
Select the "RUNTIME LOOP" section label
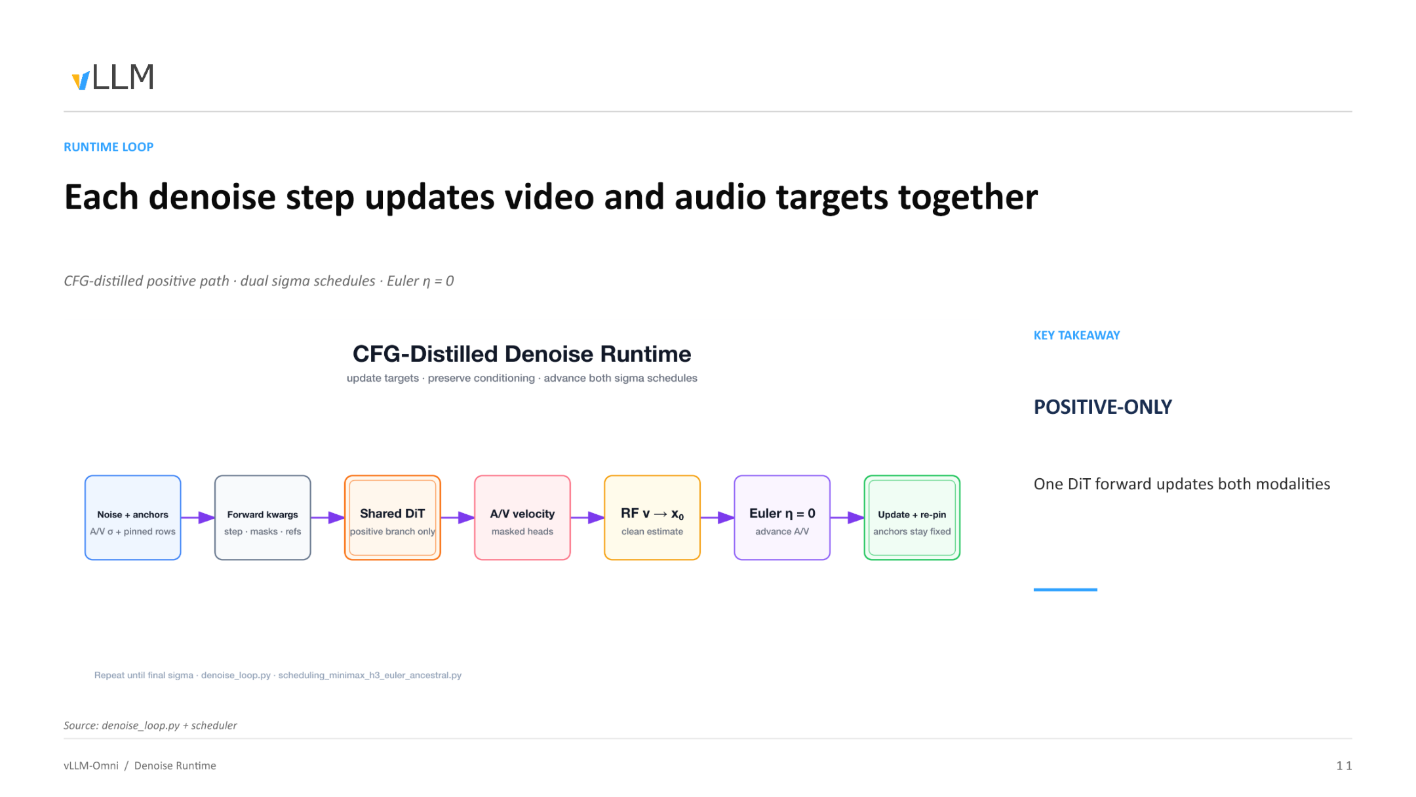click(x=108, y=147)
